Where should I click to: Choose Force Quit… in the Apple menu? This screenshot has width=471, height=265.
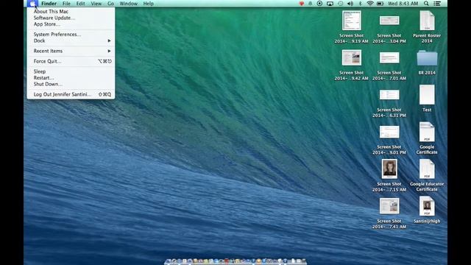coord(71,61)
